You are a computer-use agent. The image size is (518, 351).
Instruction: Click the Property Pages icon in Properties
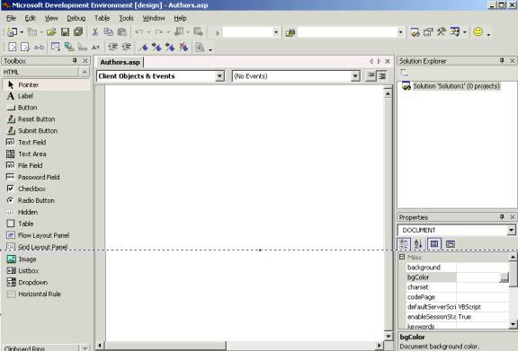[451, 244]
